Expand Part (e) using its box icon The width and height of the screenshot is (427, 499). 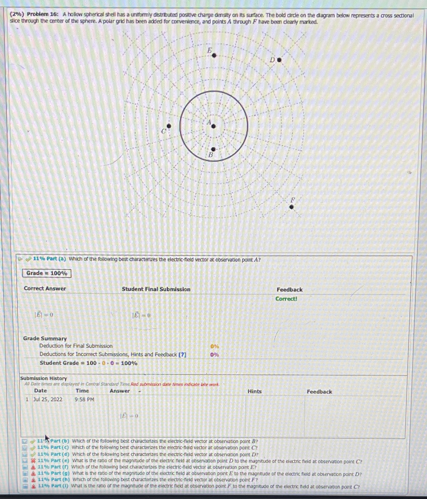[25, 461]
